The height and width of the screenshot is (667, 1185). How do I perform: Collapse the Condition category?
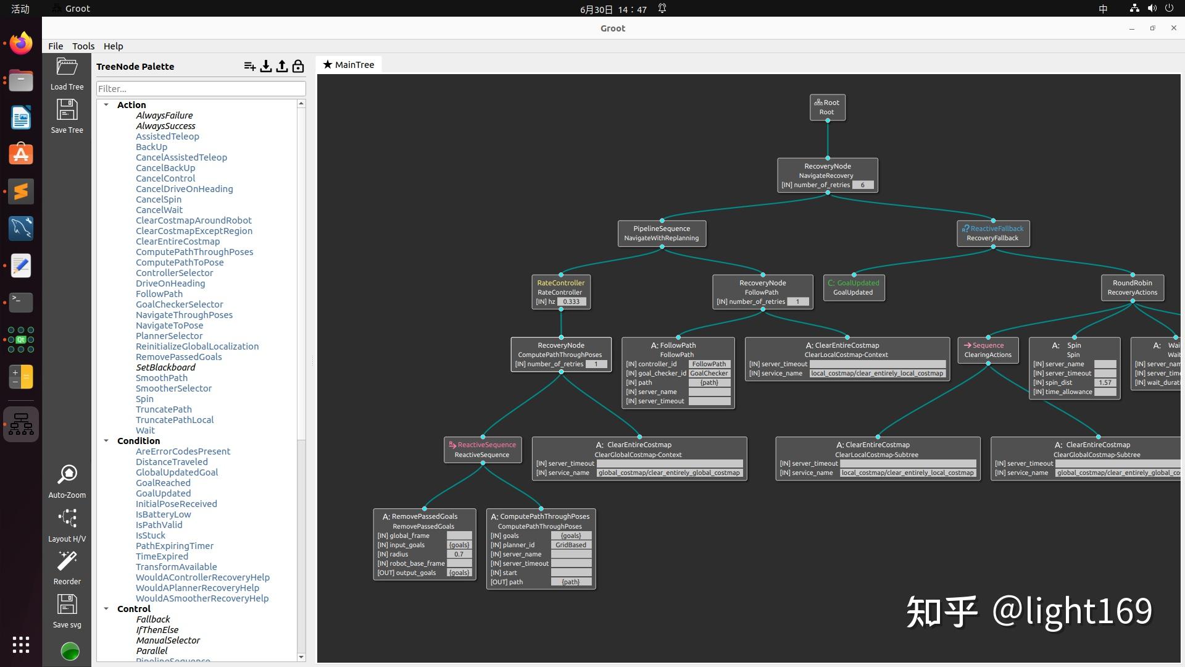pyautogui.click(x=106, y=441)
